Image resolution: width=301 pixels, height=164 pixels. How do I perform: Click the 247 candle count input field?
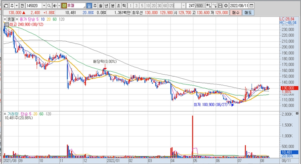(x=191, y=6)
